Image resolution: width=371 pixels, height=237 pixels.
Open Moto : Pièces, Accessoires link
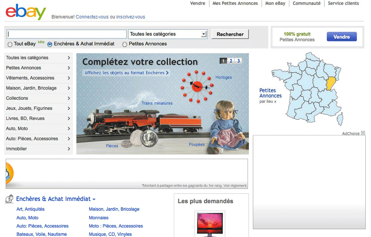click(x=116, y=226)
